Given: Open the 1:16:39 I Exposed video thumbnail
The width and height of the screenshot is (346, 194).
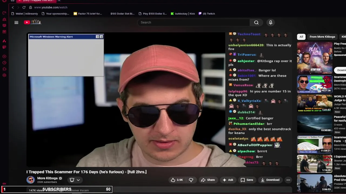Looking at the screenshot, I should (x=315, y=164).
